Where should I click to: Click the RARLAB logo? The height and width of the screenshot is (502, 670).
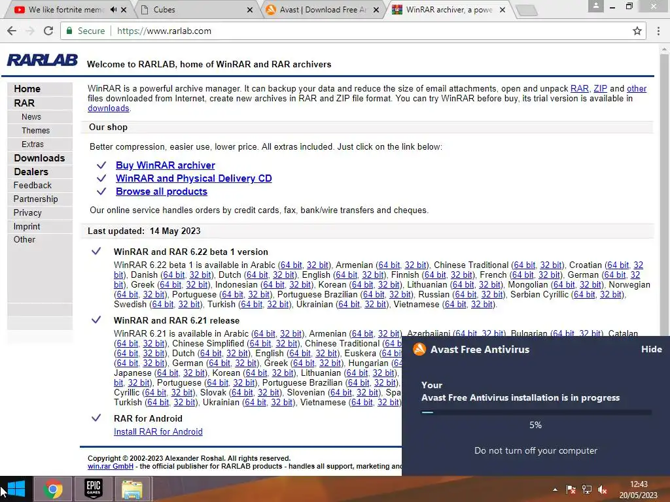click(43, 60)
